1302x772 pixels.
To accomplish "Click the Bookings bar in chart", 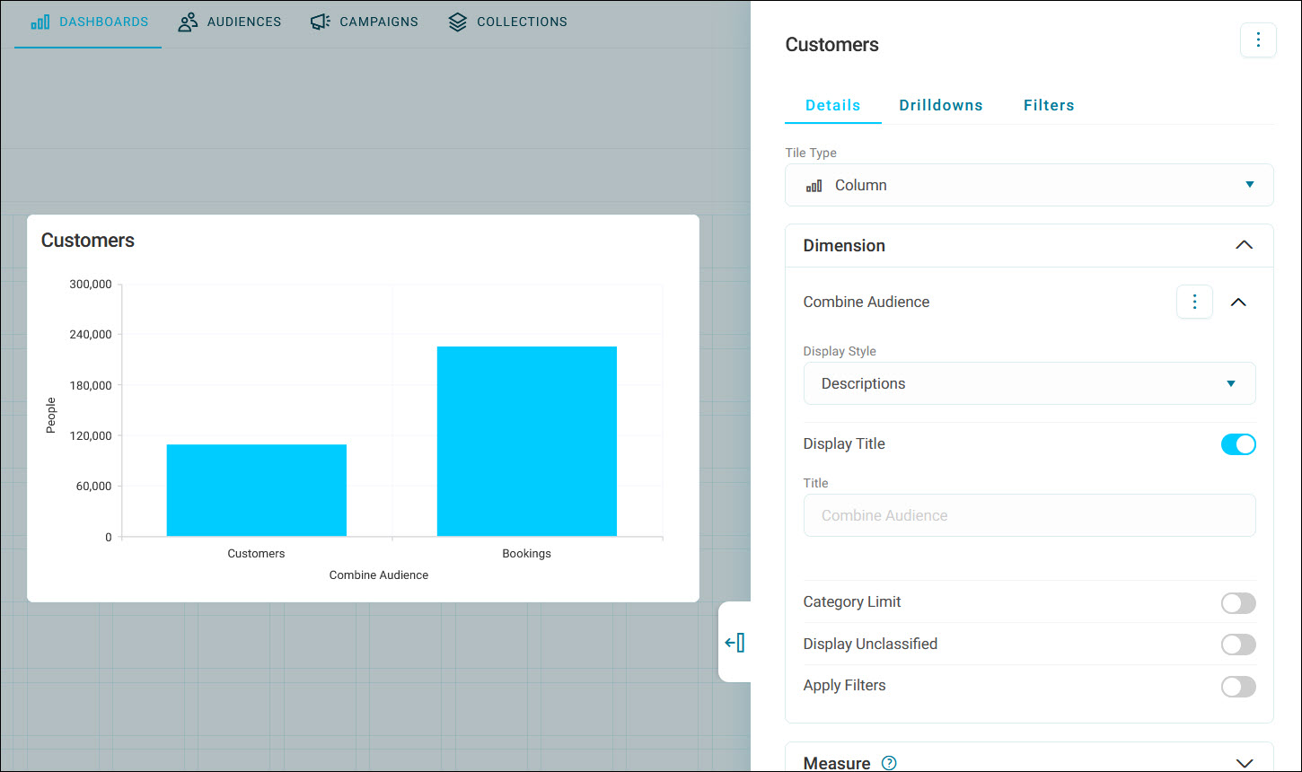I will 527,442.
